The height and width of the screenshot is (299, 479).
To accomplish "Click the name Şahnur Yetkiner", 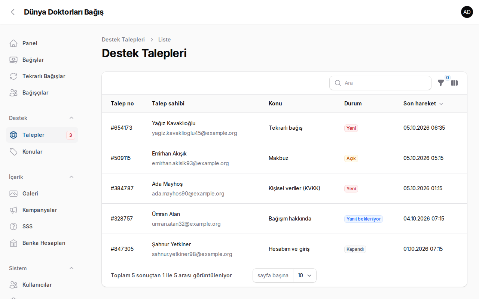I will [x=171, y=244].
